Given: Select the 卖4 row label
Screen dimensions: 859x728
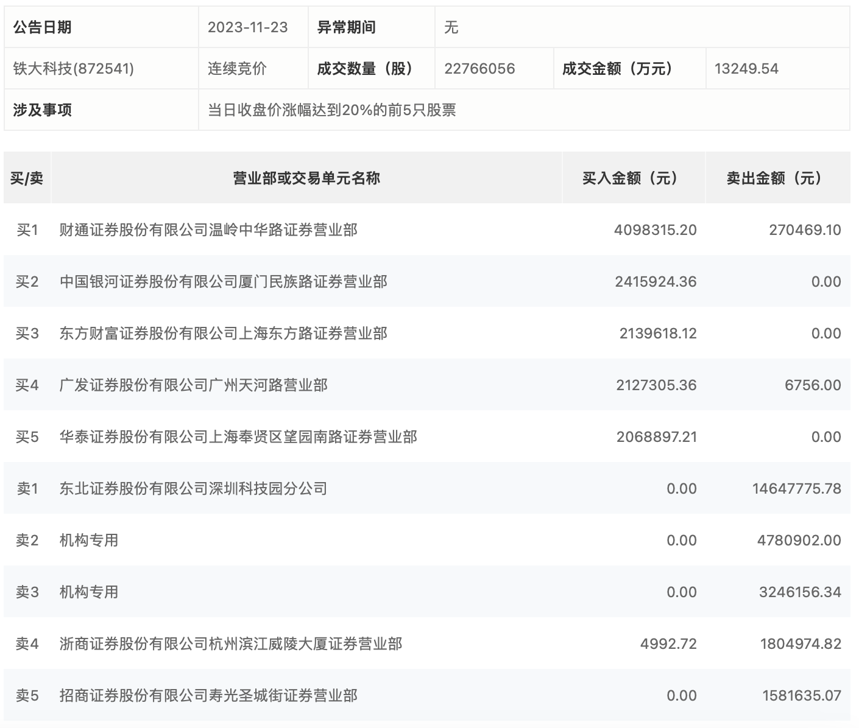Looking at the screenshot, I should tap(27, 644).
